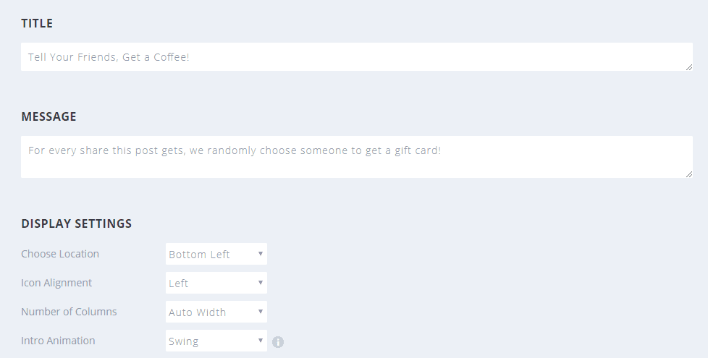Click inside the Message text area
708x358 pixels.
(x=355, y=156)
